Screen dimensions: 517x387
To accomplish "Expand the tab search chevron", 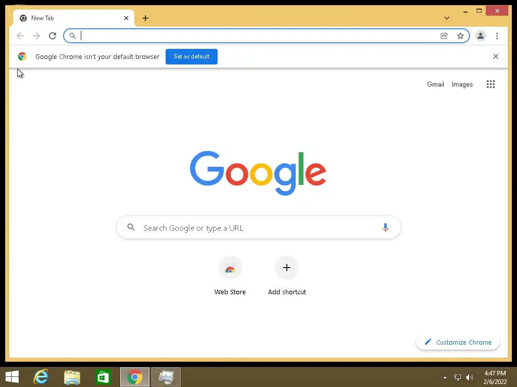I will click(x=447, y=18).
